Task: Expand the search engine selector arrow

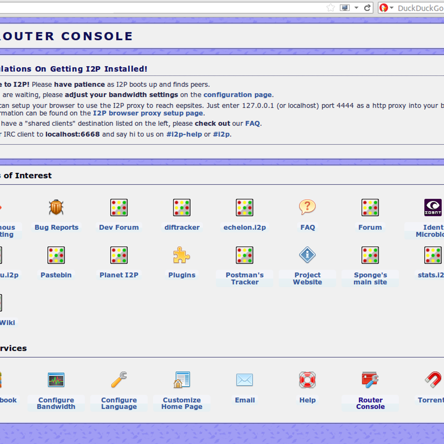Action: tap(392, 8)
